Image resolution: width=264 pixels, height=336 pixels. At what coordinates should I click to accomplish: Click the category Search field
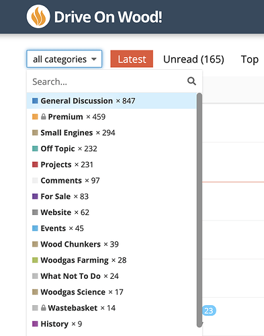[x=114, y=81]
